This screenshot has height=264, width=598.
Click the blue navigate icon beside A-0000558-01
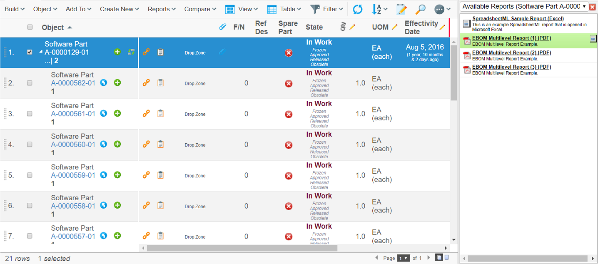click(104, 205)
